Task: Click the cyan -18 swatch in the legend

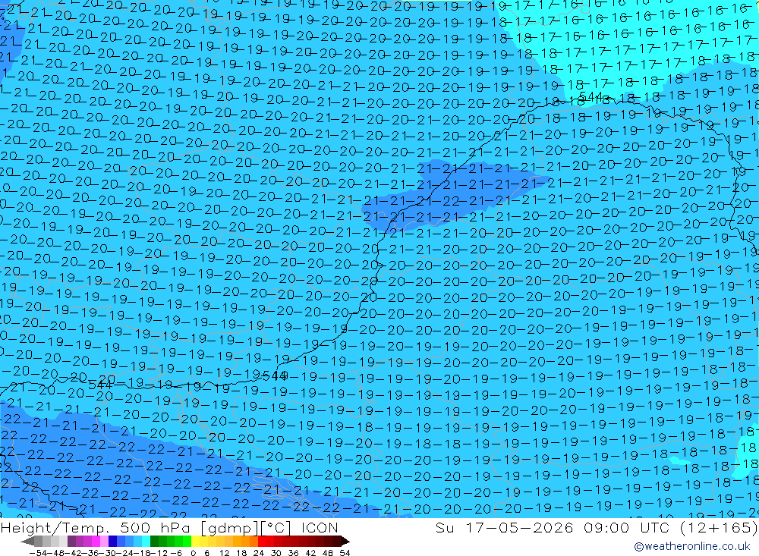Action: pyautogui.click(x=146, y=541)
